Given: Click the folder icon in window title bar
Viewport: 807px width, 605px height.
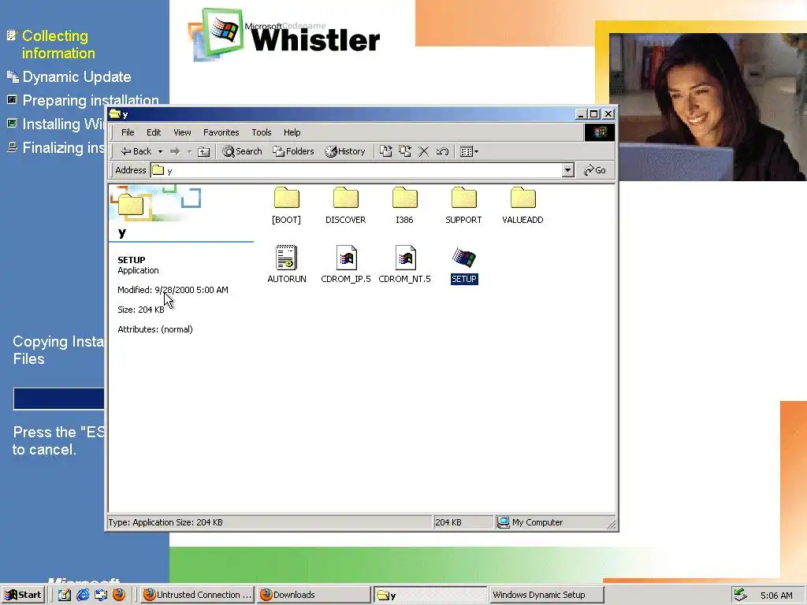Looking at the screenshot, I should pos(115,113).
